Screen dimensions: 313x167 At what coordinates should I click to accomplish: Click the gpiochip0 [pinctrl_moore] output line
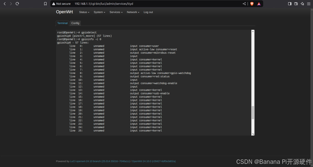[84, 36]
